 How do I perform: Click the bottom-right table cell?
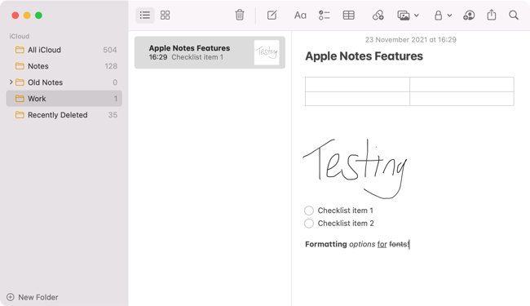tap(462, 99)
